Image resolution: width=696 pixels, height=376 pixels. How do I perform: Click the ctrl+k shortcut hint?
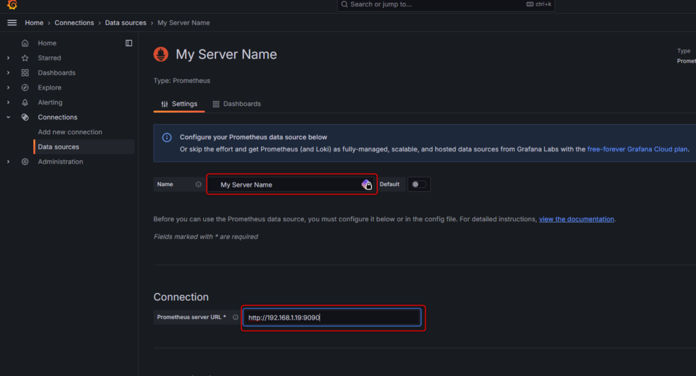click(x=539, y=5)
